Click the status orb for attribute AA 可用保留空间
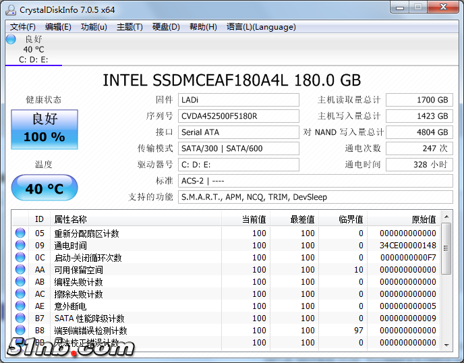Viewport: 464px width, 363px height. coord(20,270)
